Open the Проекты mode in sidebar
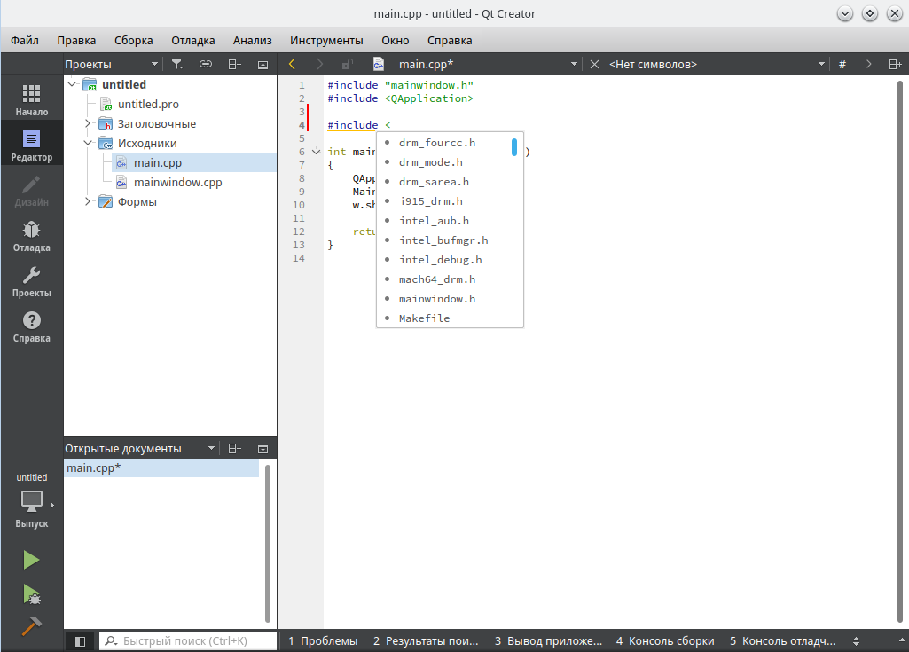909x652 pixels. 31,281
